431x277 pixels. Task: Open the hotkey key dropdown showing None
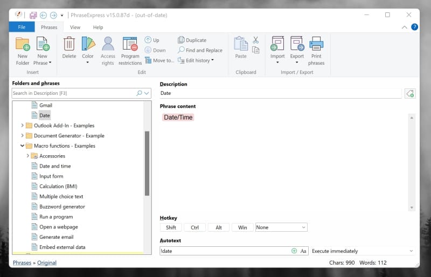[x=281, y=227]
